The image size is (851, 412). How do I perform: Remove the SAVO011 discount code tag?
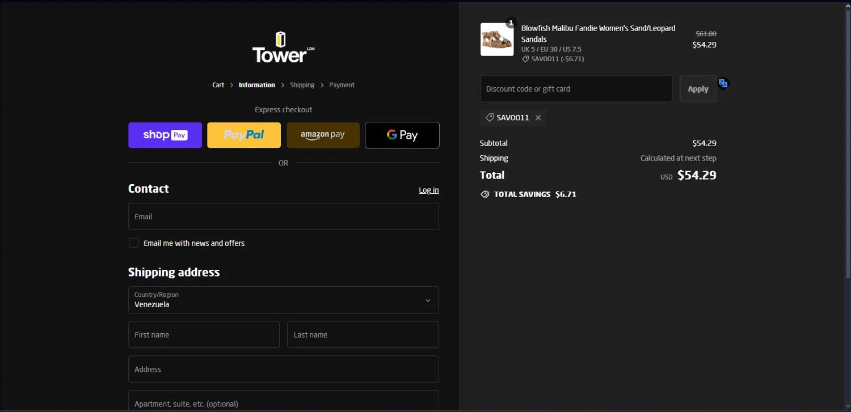pos(538,118)
